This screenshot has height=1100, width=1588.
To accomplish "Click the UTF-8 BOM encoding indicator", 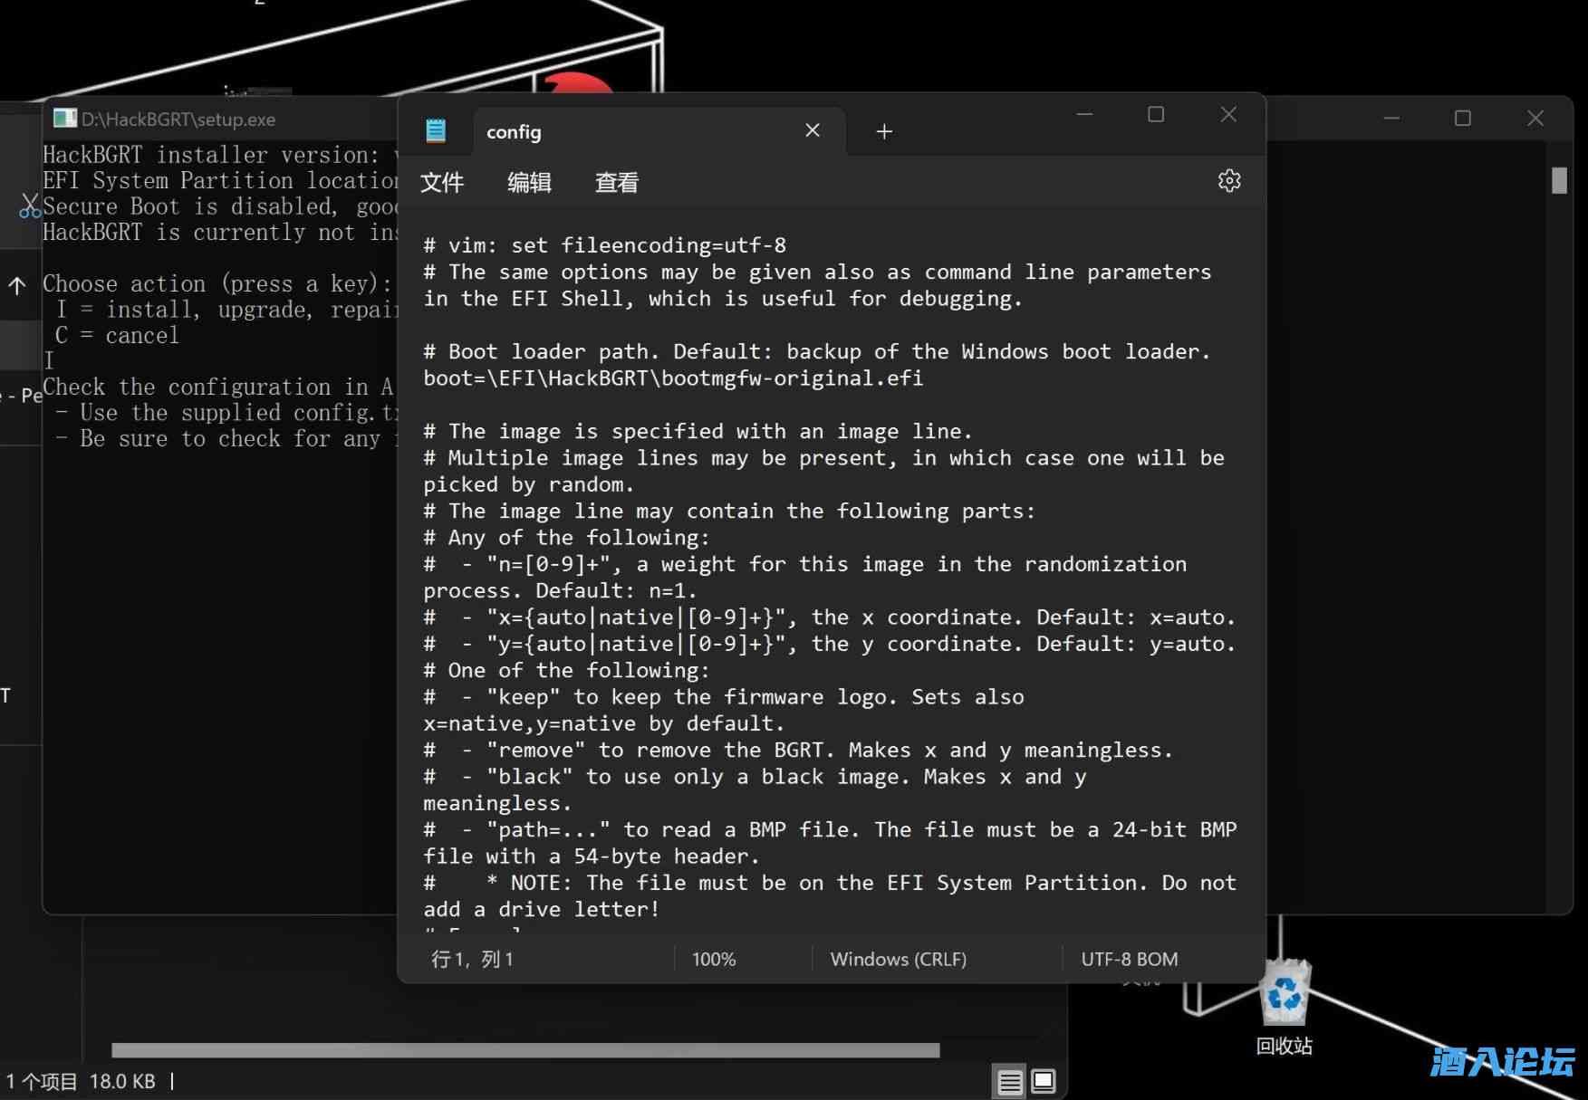I will point(1129,960).
